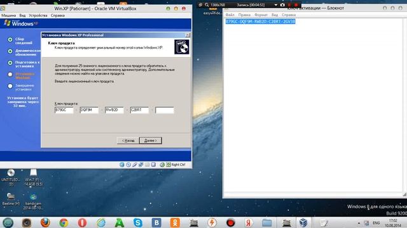407x228 pixels.
Task: Open Win.7 (F) drive desktop icon
Action: [x=33, y=177]
